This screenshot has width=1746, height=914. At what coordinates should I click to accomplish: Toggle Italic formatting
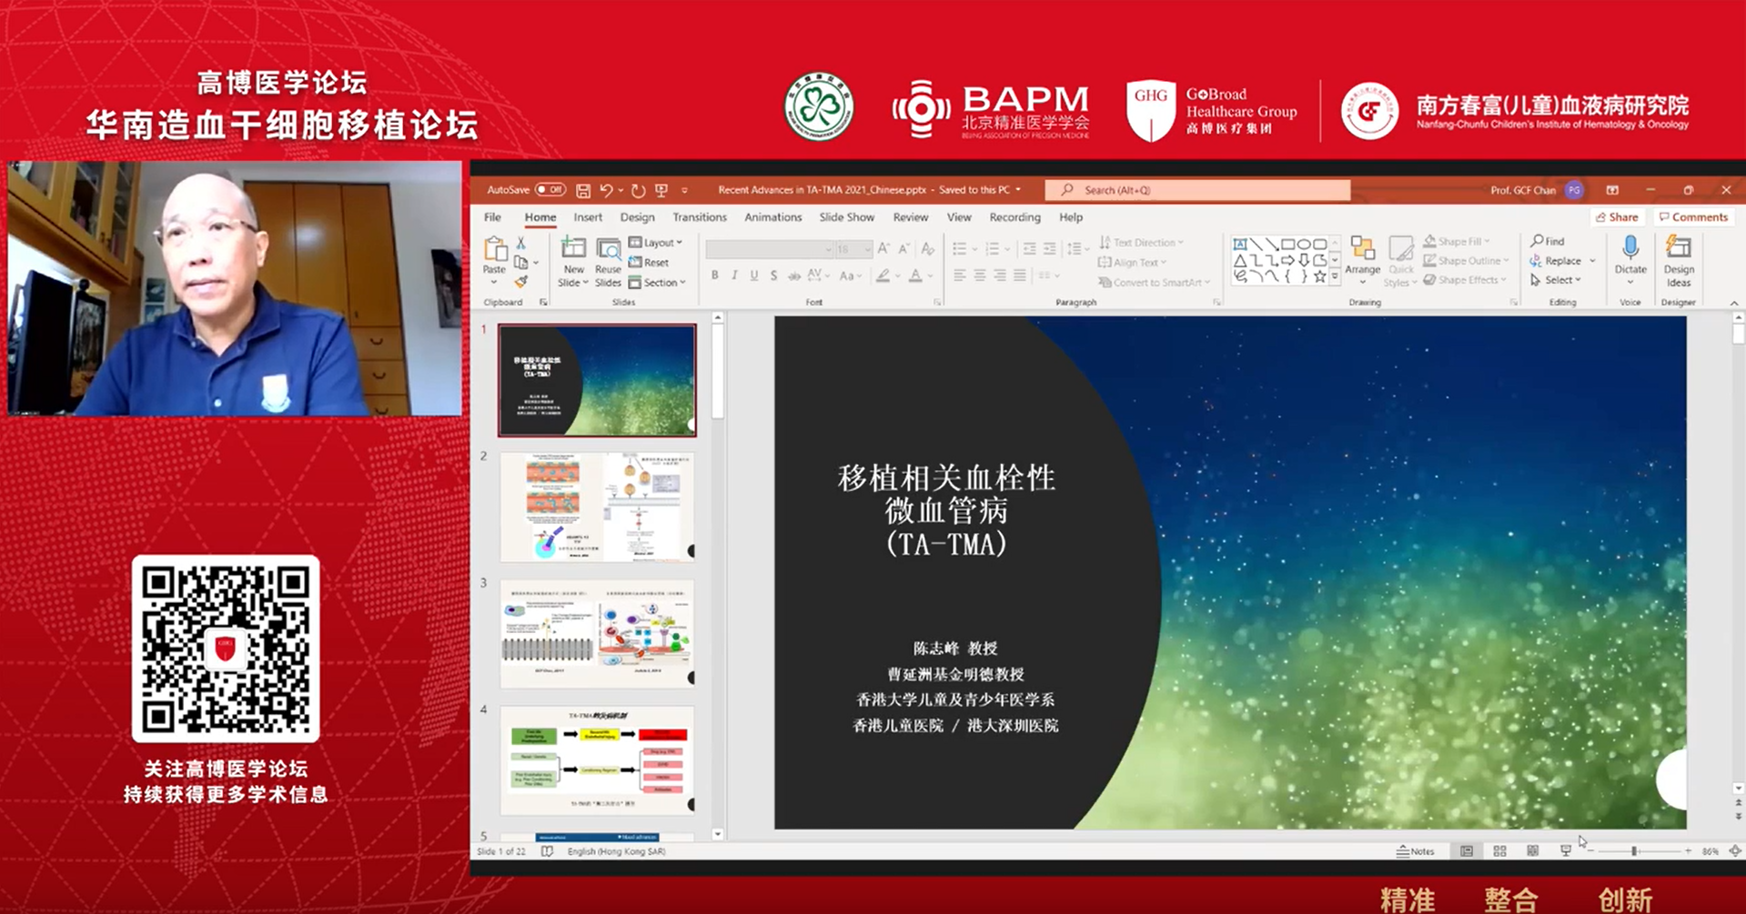click(734, 276)
